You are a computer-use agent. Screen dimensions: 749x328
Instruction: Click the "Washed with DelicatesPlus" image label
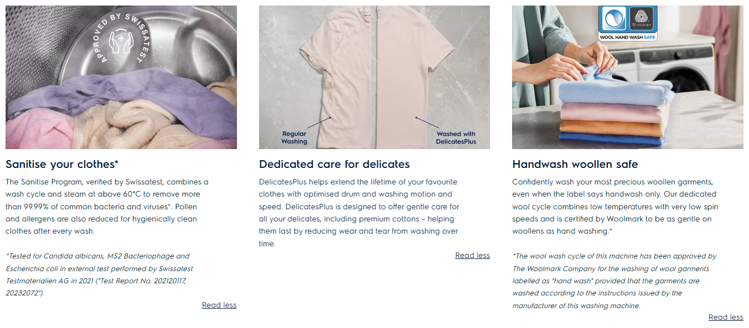pyautogui.click(x=456, y=137)
